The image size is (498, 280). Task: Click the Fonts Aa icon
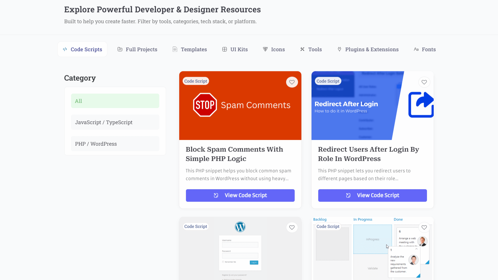[x=416, y=49]
